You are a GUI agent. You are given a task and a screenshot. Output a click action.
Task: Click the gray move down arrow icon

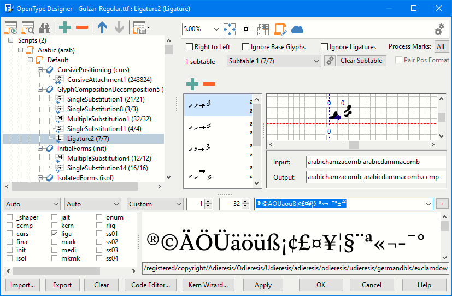tap(119, 28)
